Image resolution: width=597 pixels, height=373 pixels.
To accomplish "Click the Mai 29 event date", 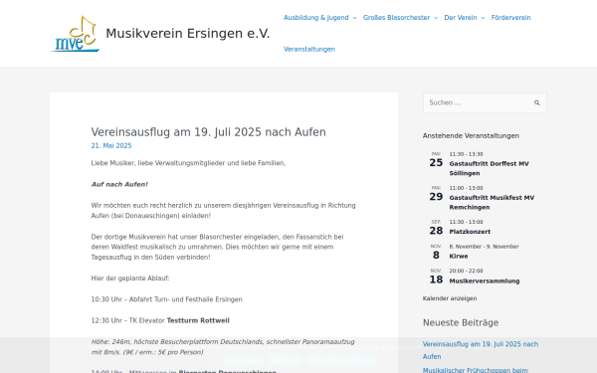I will pyautogui.click(x=436, y=194).
